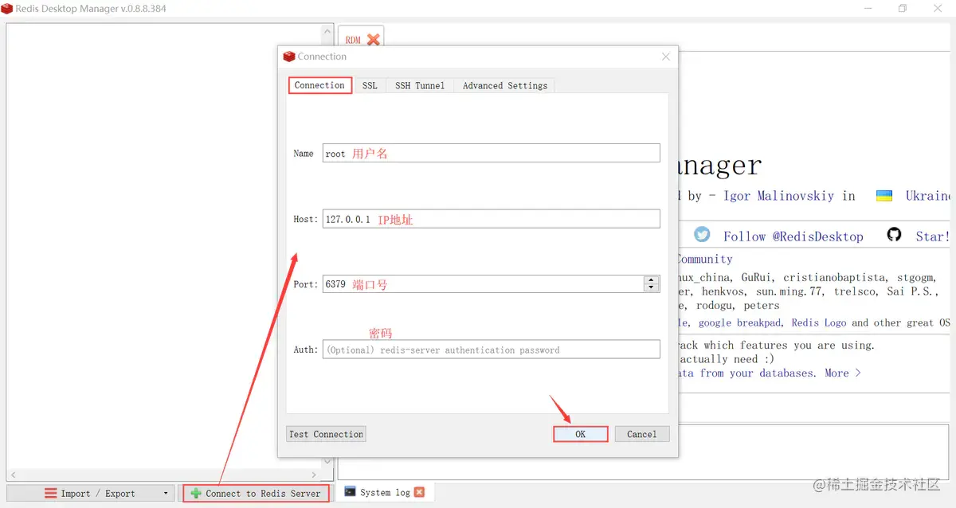The width and height of the screenshot is (956, 508).
Task: Open the Ukraine link
Action: pyautogui.click(x=927, y=195)
